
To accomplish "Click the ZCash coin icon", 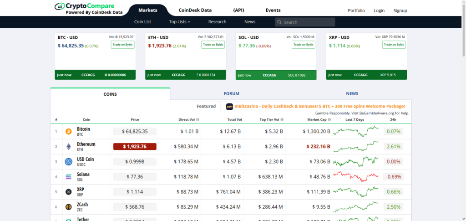I will click(x=69, y=207).
